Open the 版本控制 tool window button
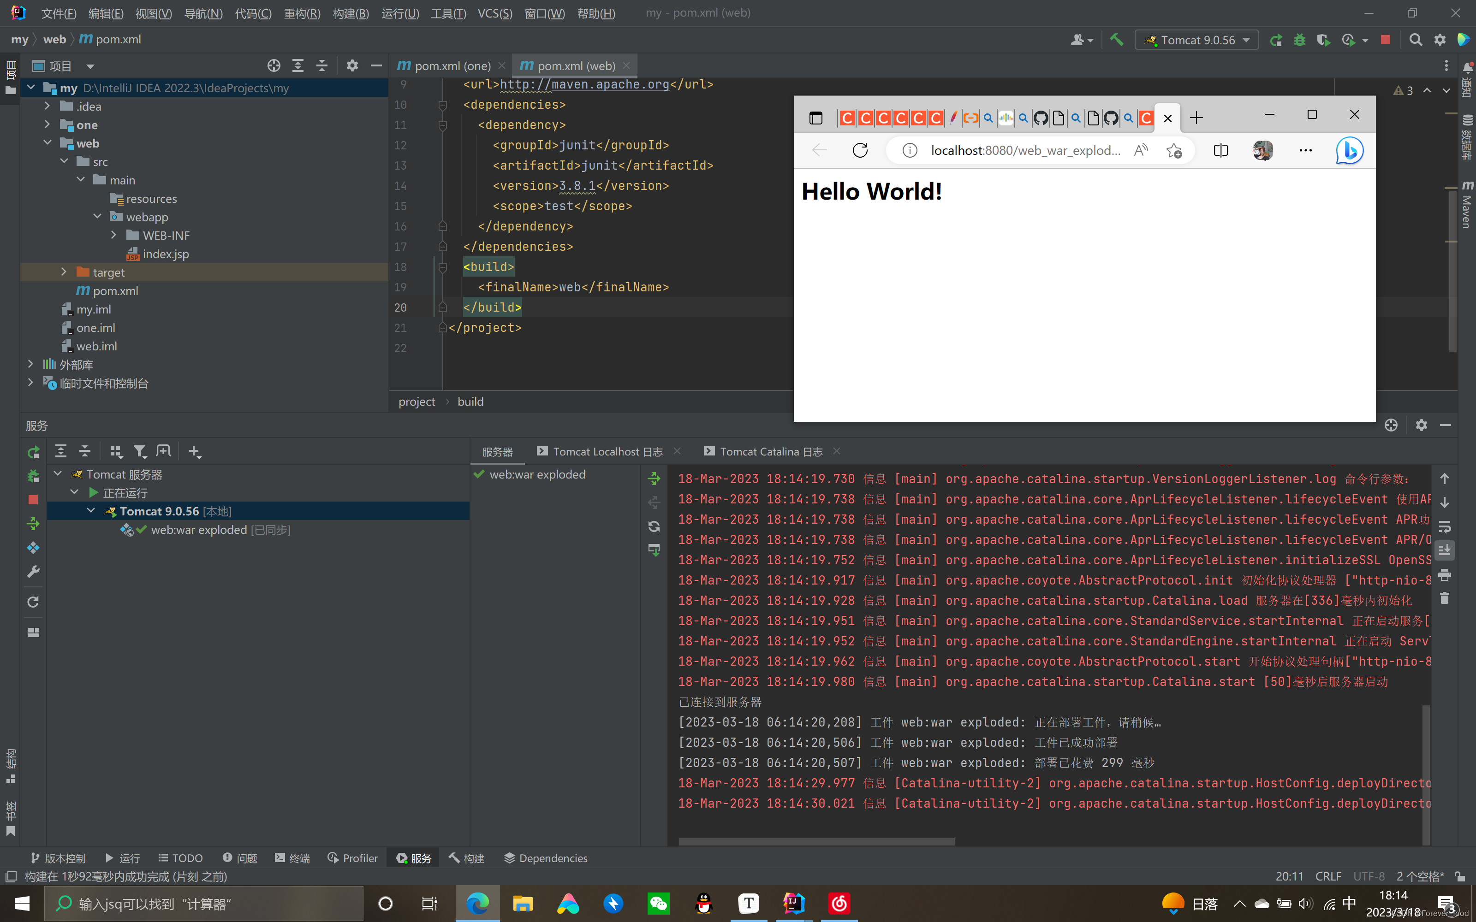Image resolution: width=1476 pixels, height=922 pixels. click(x=59, y=858)
